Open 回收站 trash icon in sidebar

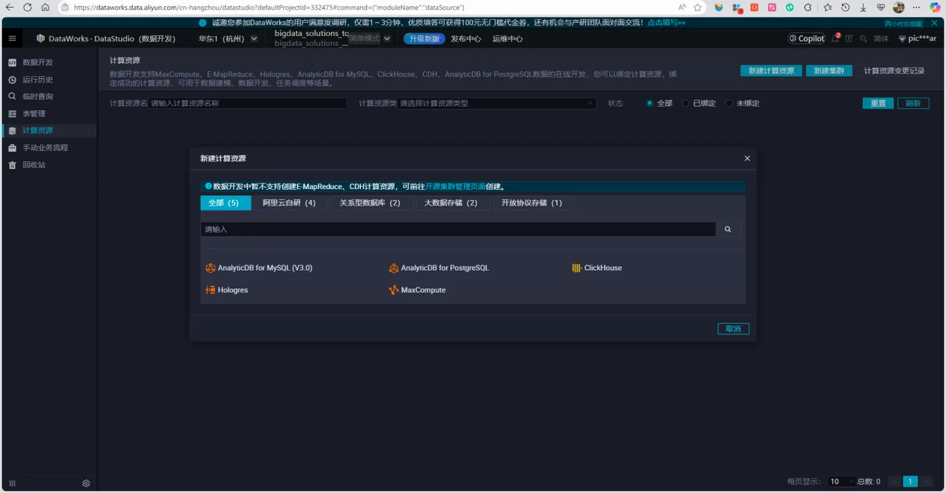tap(12, 165)
